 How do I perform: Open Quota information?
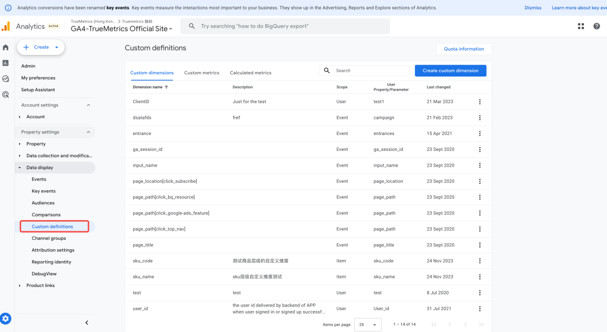[x=464, y=49]
